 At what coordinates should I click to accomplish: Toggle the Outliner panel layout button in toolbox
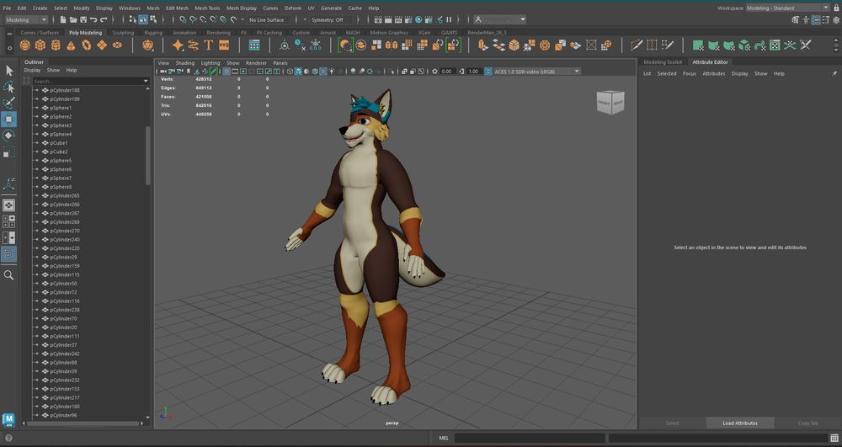(x=9, y=254)
